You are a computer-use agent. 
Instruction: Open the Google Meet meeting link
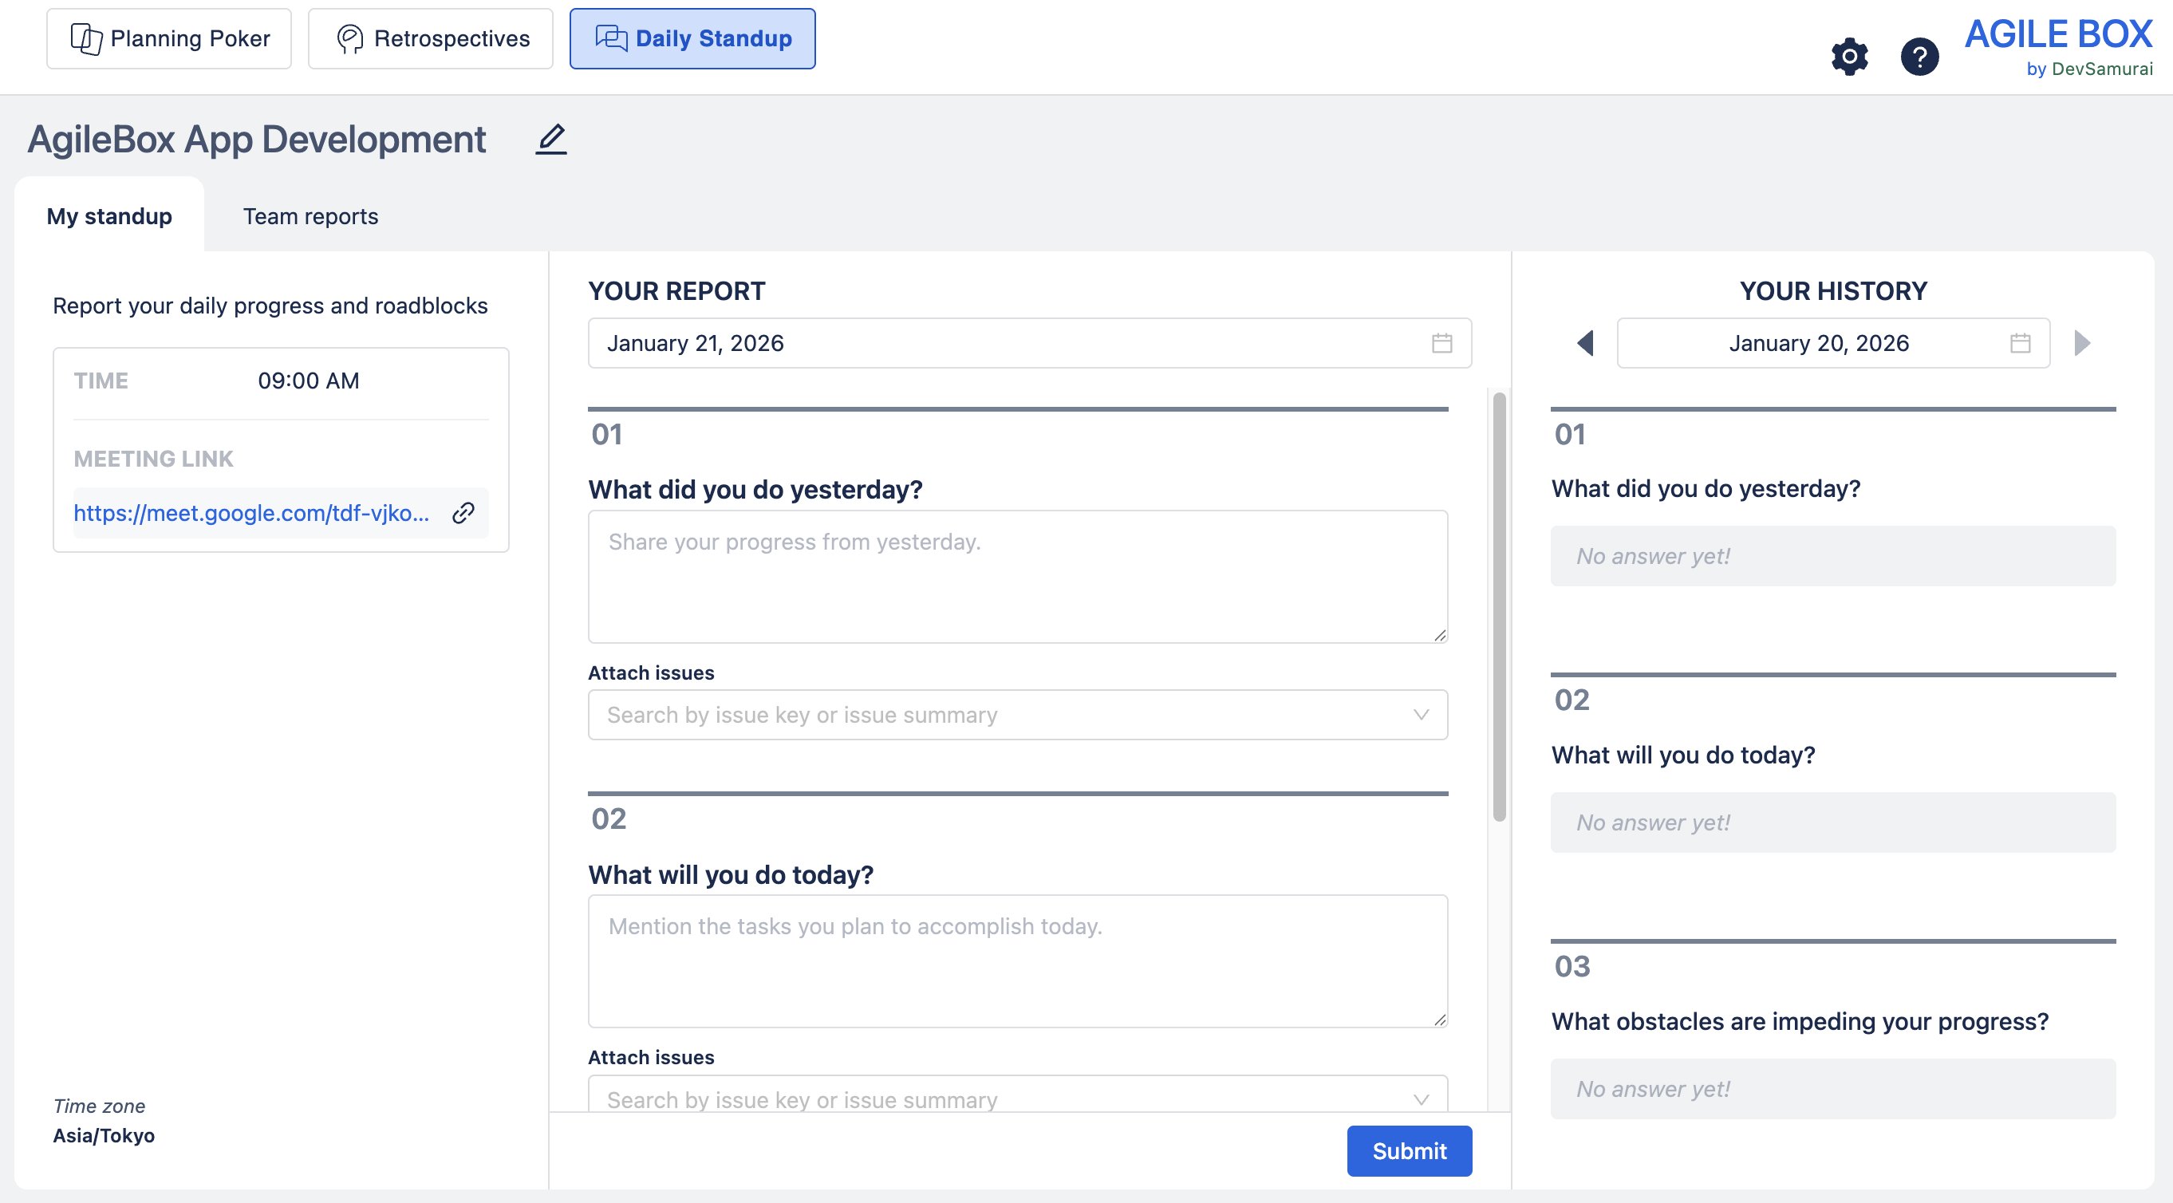251,513
